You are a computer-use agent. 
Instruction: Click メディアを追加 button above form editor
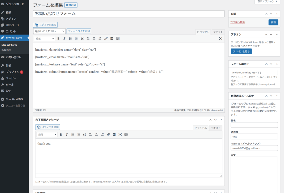tap(45, 25)
